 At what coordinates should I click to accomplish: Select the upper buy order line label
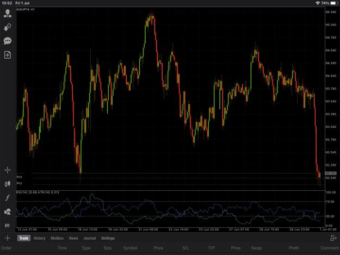pos(19,177)
